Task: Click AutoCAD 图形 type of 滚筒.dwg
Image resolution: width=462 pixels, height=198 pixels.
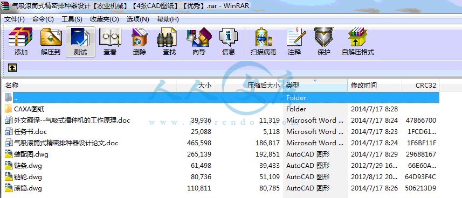Action: 308,188
